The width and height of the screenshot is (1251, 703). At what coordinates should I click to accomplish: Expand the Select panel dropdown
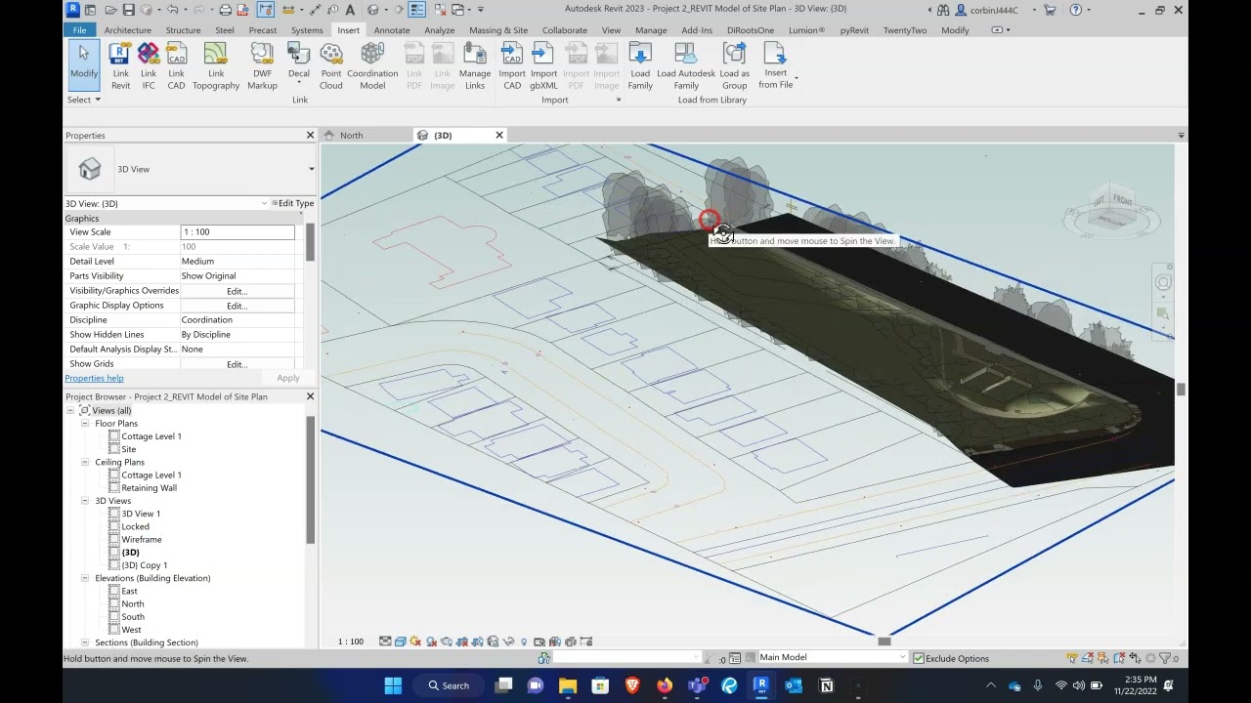click(x=83, y=100)
